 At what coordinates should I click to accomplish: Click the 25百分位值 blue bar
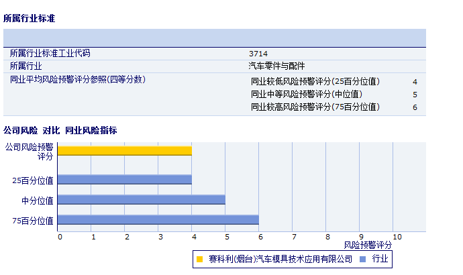pos(125,180)
